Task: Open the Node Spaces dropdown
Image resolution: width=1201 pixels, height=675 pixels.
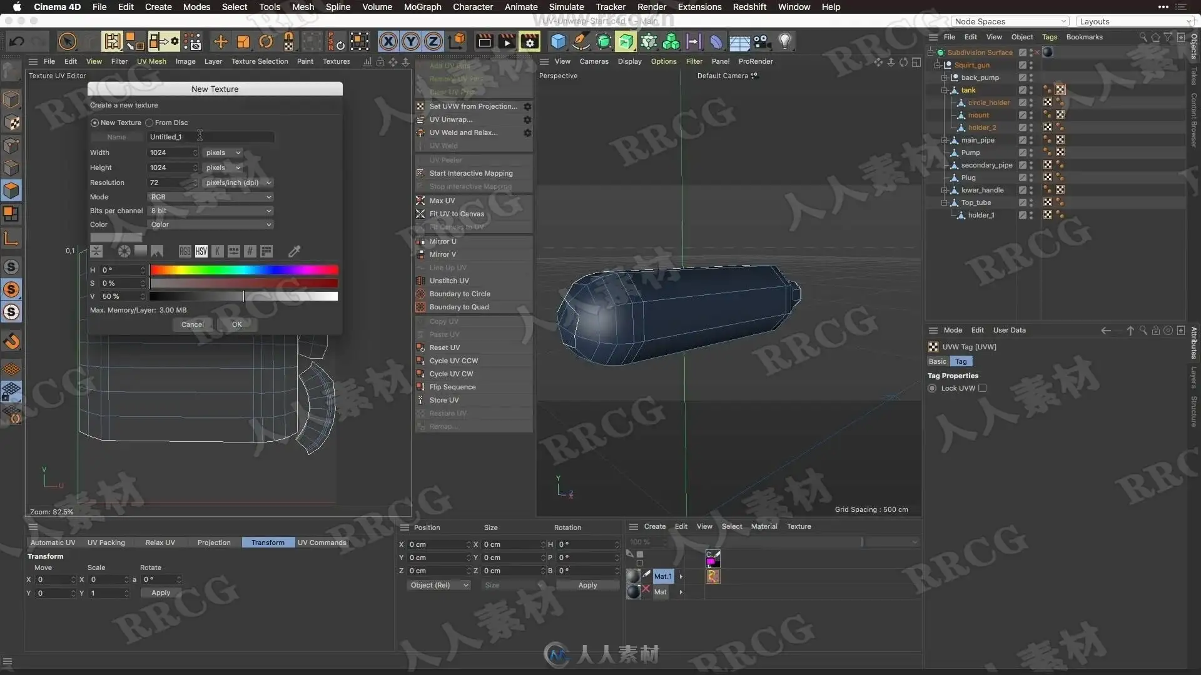Action: (1010, 21)
